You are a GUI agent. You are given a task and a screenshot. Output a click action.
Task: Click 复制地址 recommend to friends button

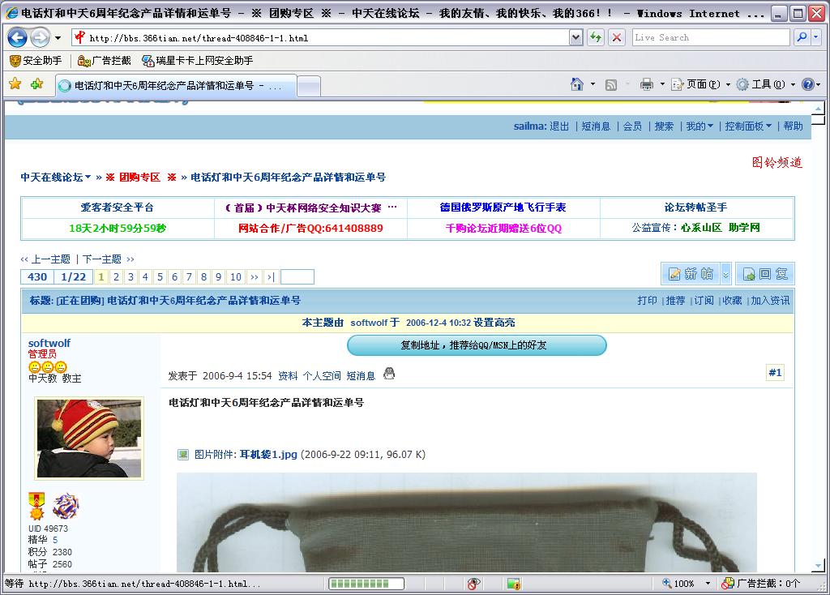477,345
